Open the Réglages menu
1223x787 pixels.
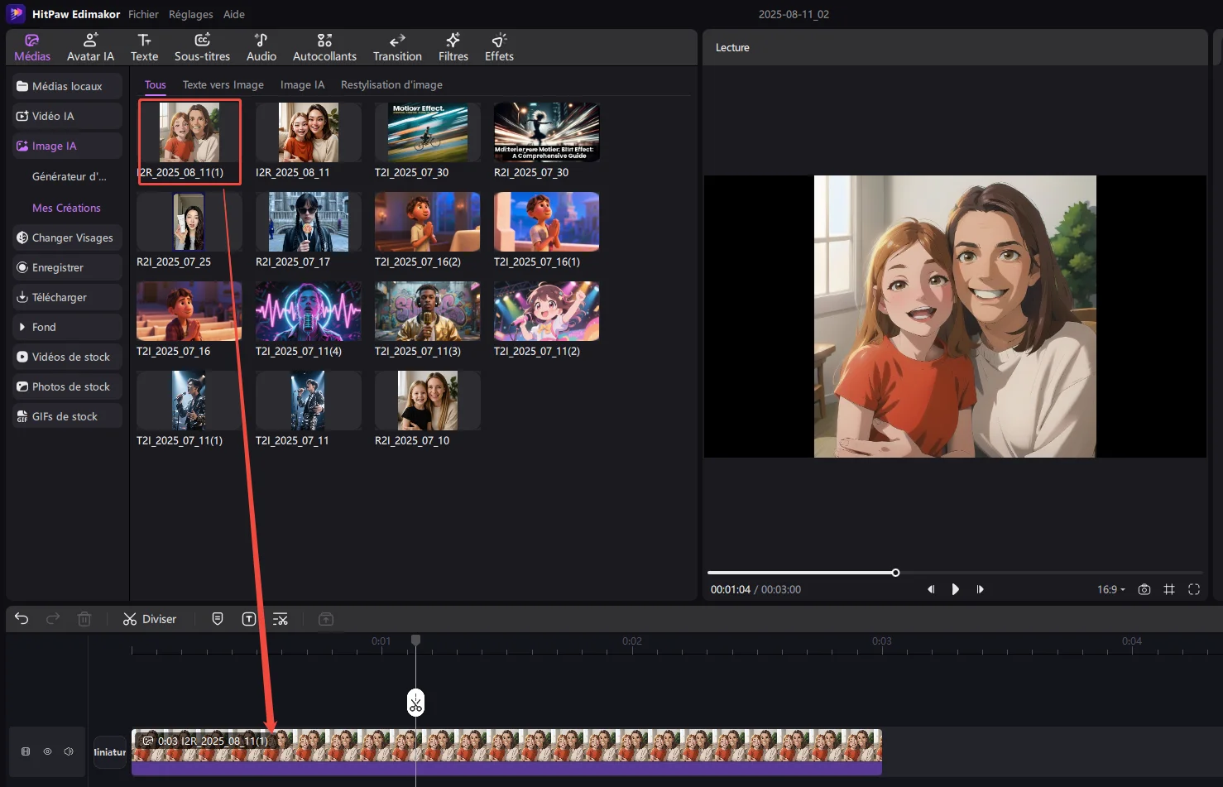[190, 14]
